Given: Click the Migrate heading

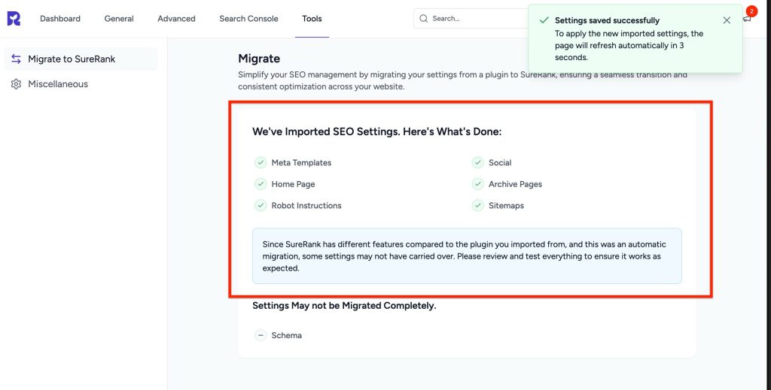Looking at the screenshot, I should (x=259, y=59).
